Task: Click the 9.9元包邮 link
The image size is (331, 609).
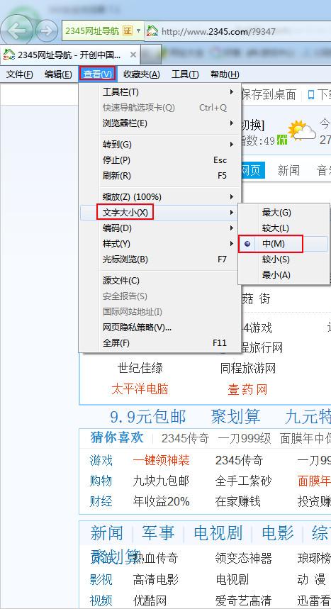Action: point(148,417)
